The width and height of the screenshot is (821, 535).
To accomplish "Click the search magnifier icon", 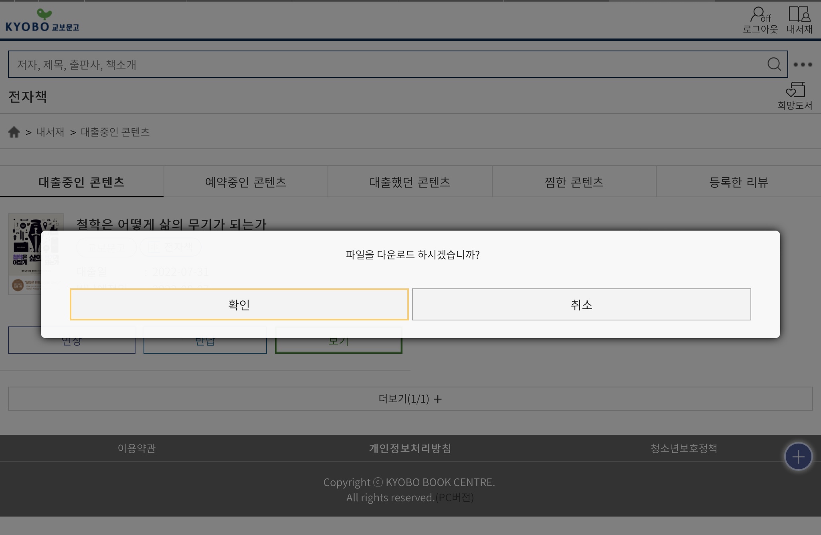I will (x=774, y=64).
